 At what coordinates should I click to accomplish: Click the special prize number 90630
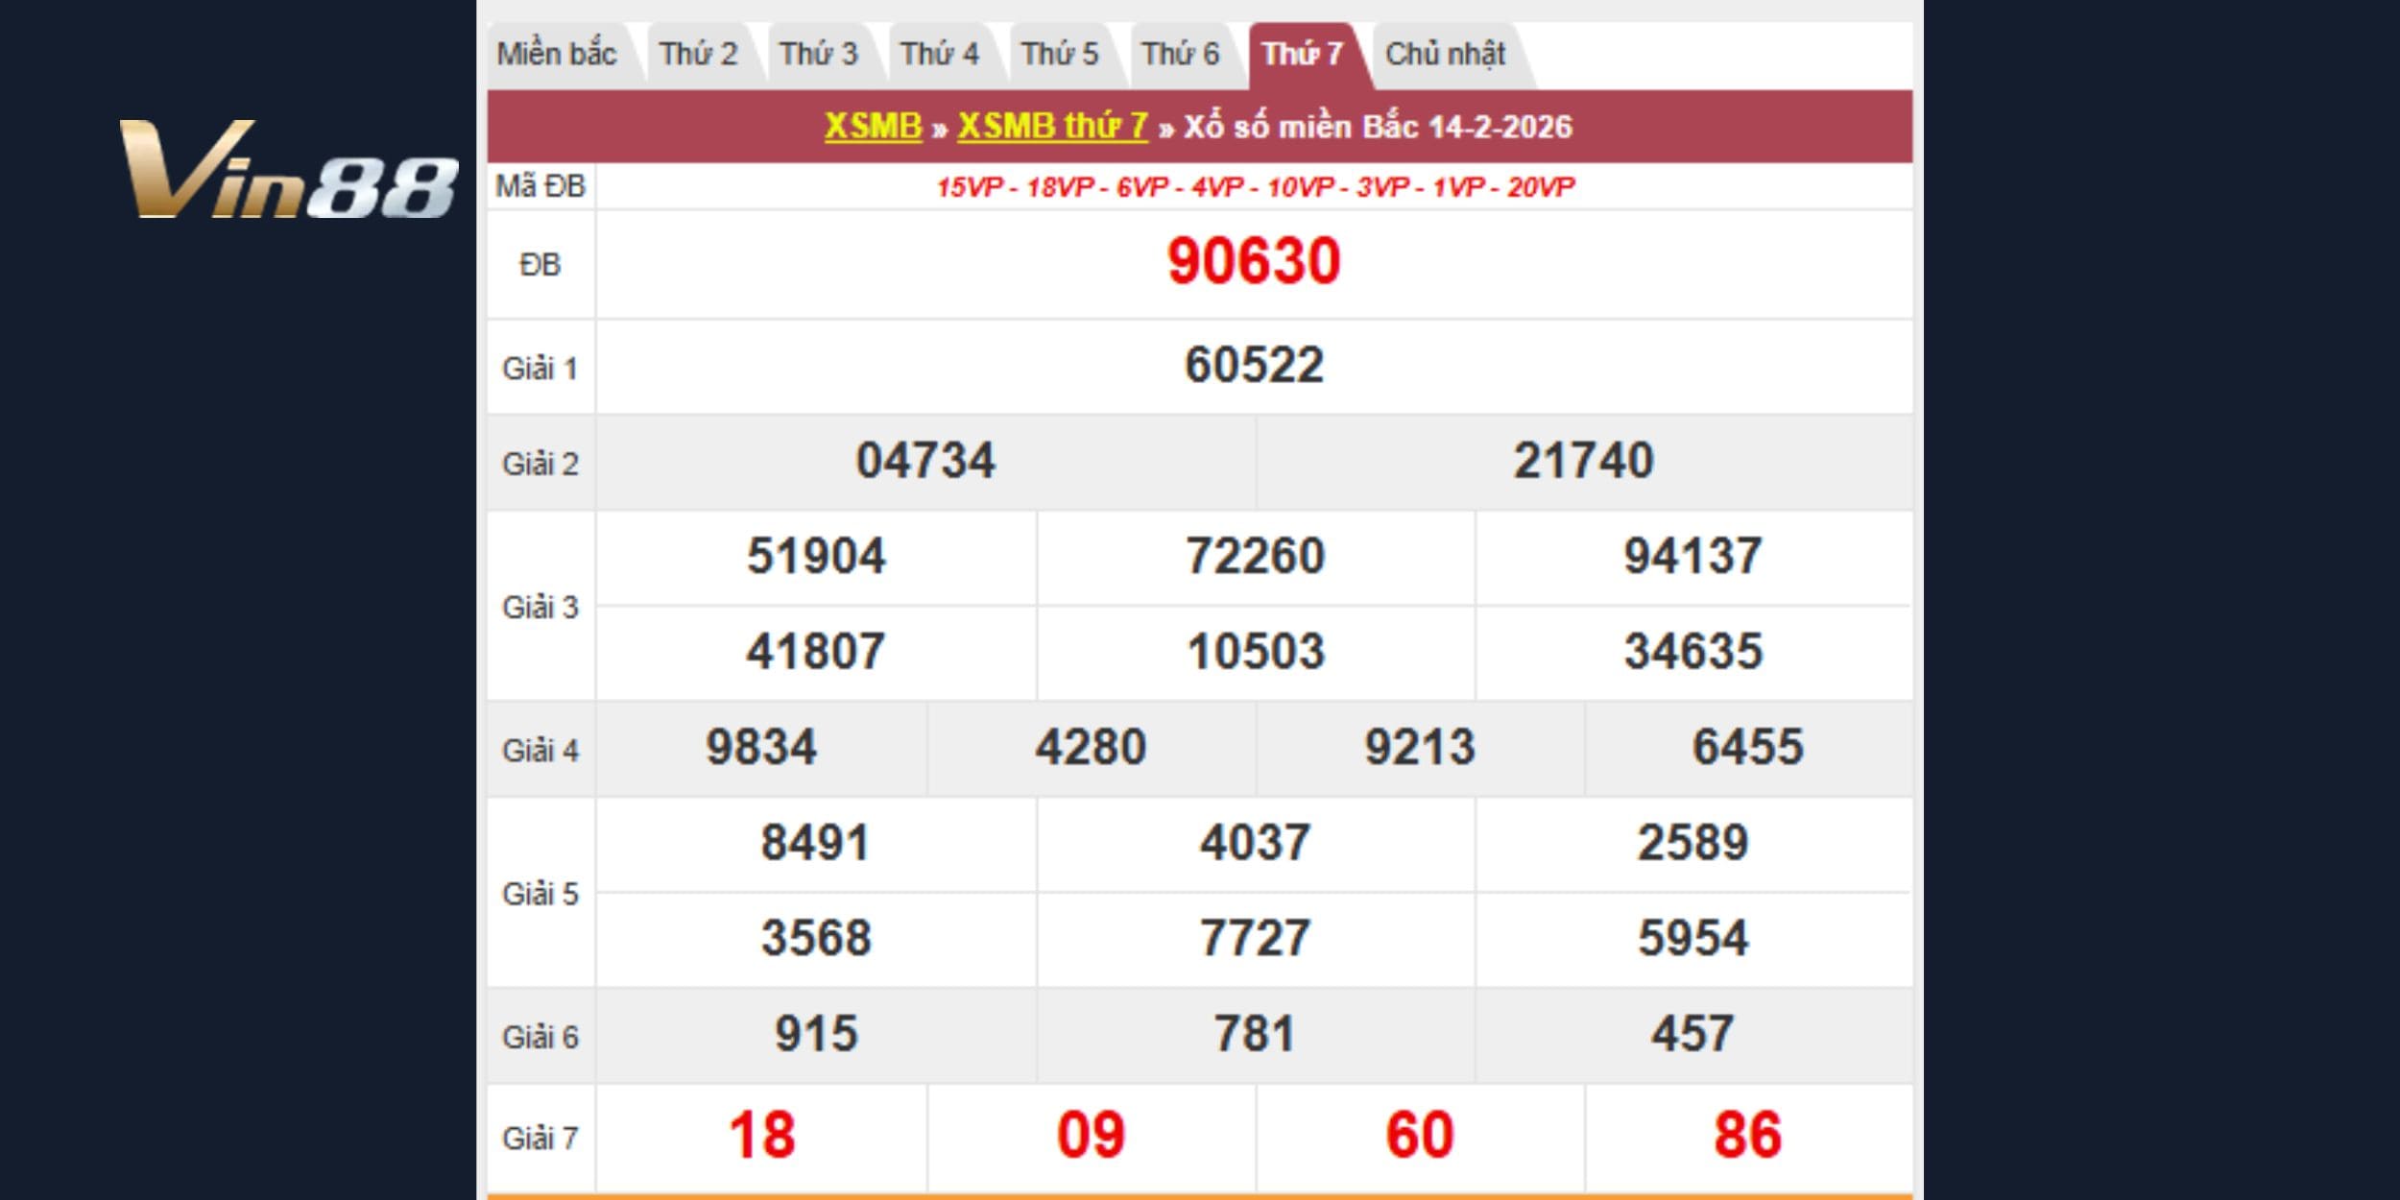click(1253, 262)
